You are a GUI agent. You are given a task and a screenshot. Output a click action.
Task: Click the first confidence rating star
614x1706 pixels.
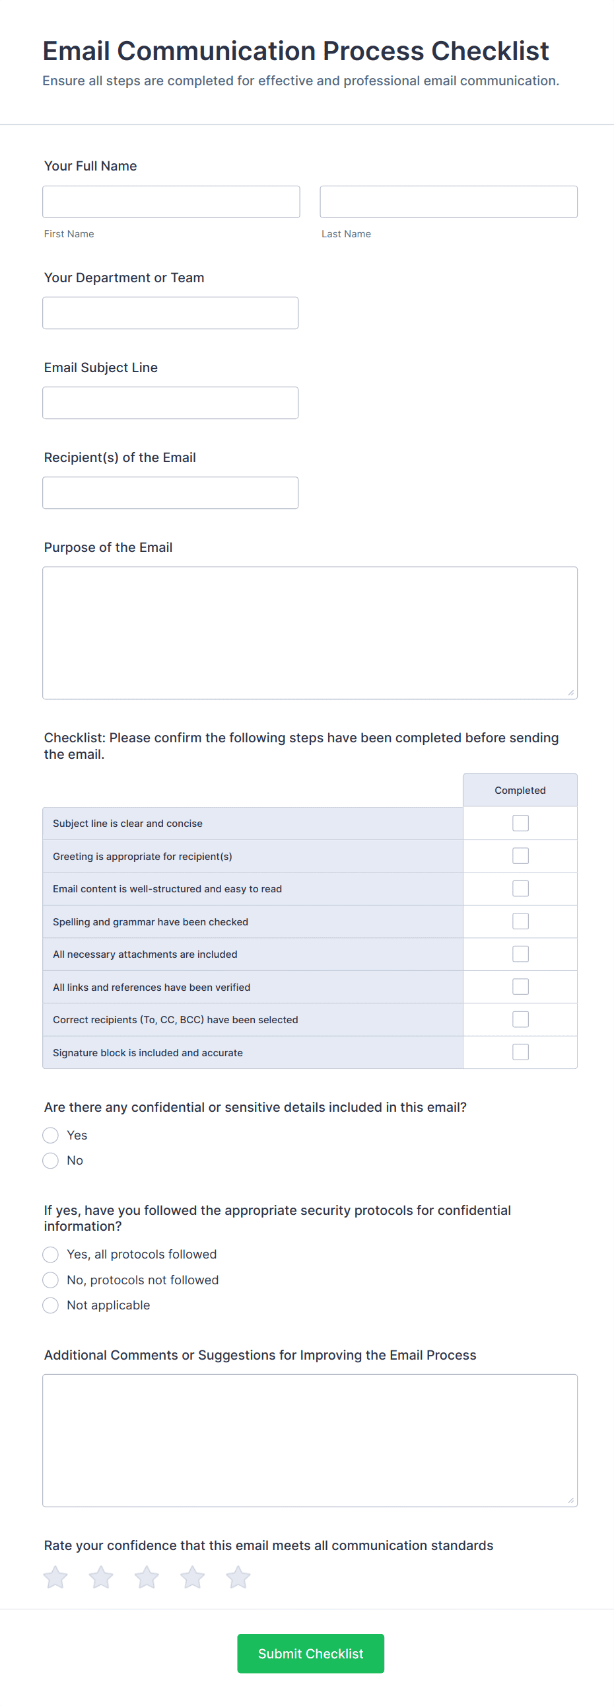tap(55, 1578)
